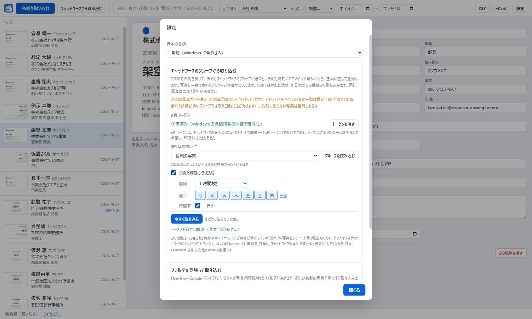Select the 試験 花子 name in the list

[41, 202]
